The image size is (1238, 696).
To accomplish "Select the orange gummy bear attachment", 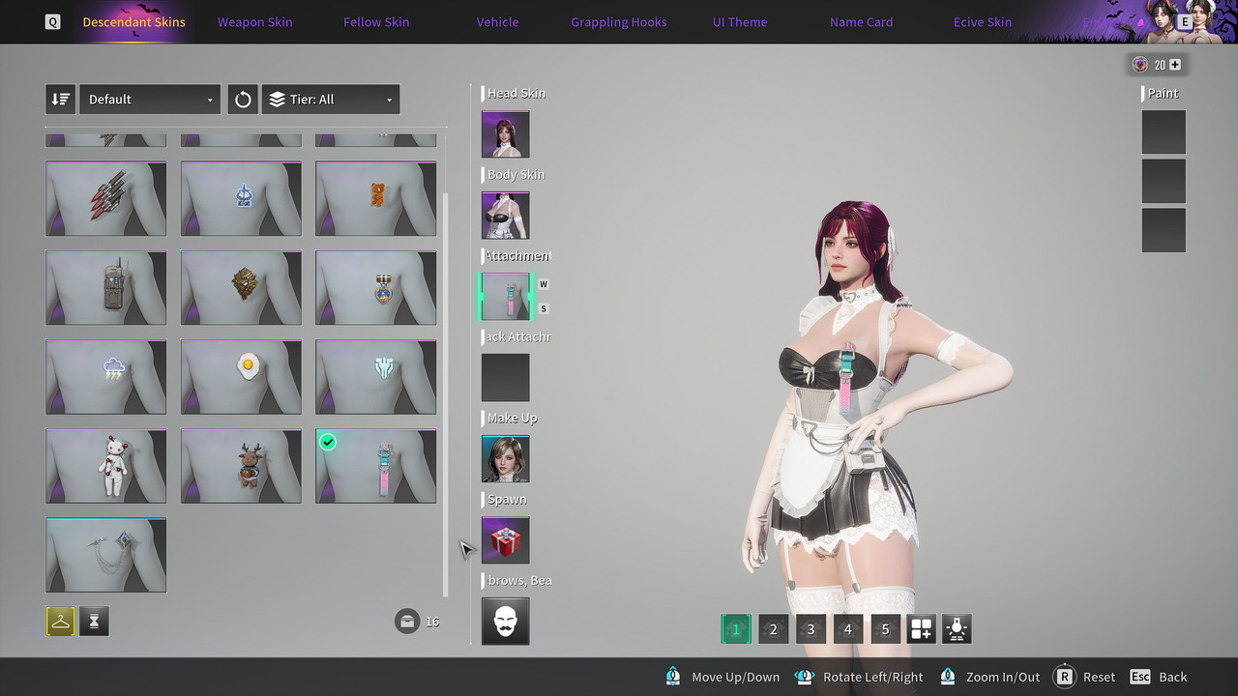I will tap(376, 198).
